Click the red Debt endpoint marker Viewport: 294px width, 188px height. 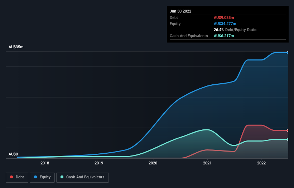pos(288,130)
